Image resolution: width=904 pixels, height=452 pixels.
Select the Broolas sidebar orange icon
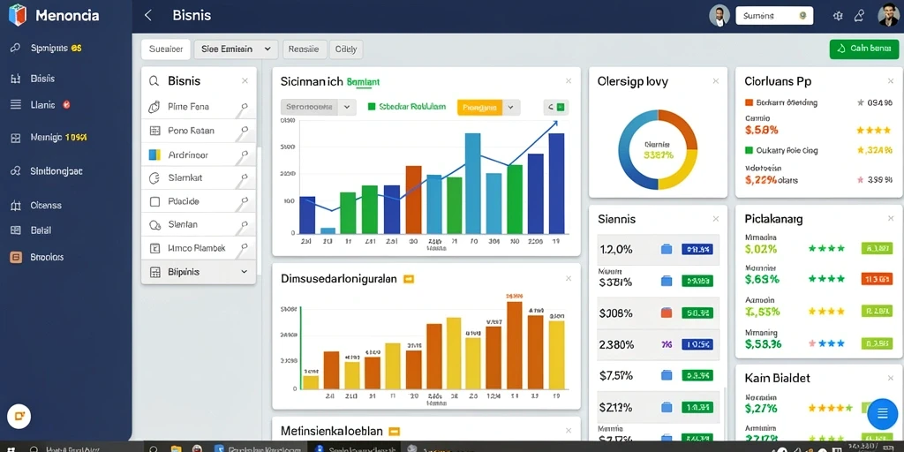[16, 257]
